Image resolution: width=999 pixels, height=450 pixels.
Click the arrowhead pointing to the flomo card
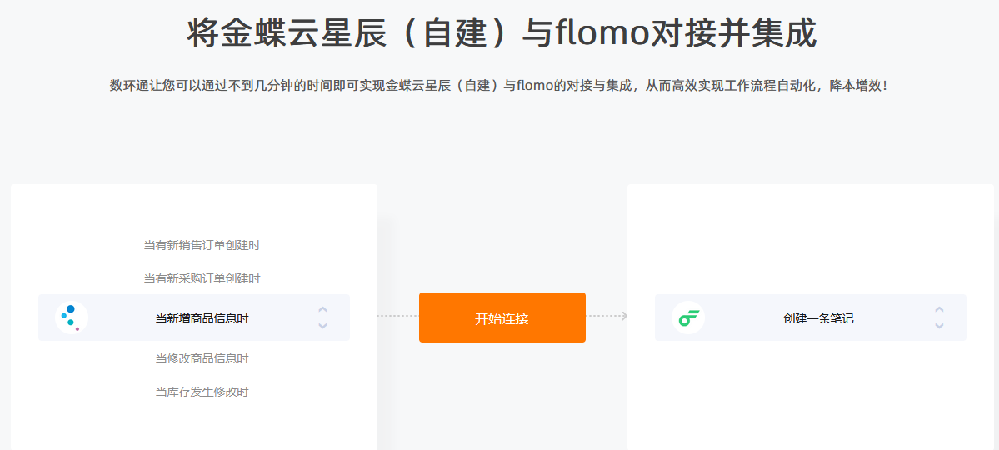624,316
